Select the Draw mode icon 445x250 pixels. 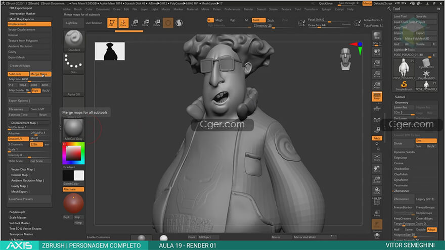(123, 23)
